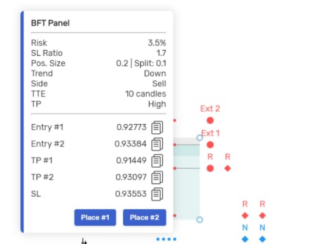This screenshot has height=252, width=312.
Task: Copy the TP #2 price value
Action: pyautogui.click(x=157, y=177)
